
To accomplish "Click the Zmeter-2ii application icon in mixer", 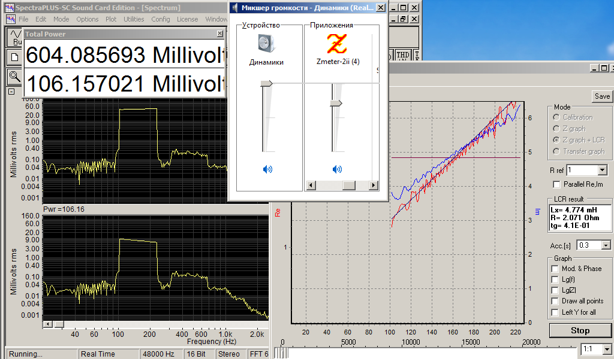I will tap(337, 43).
